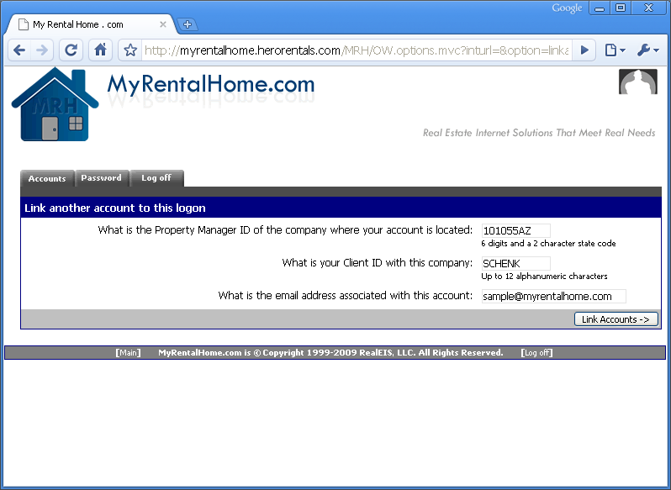Screen dimensions: 671x490
Task: Follow the [Log off] footer link
Action: (x=536, y=353)
